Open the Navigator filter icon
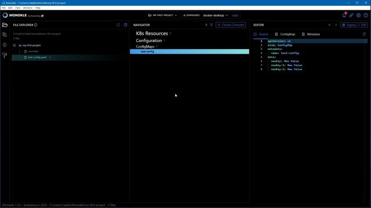 click(x=212, y=25)
